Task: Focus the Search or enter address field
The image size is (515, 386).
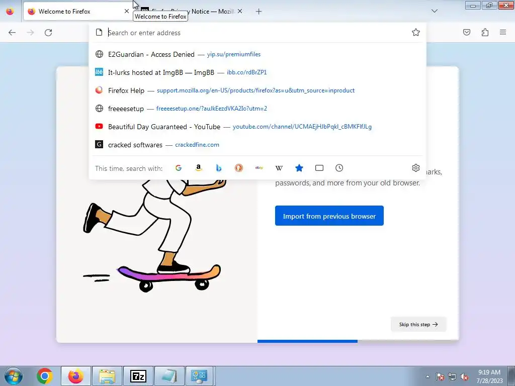Action: coord(257,33)
